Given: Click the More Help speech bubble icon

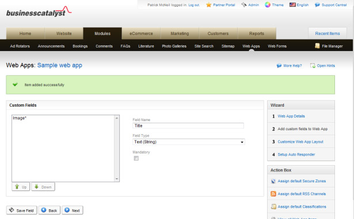Looking at the screenshot, I should 279,65.
